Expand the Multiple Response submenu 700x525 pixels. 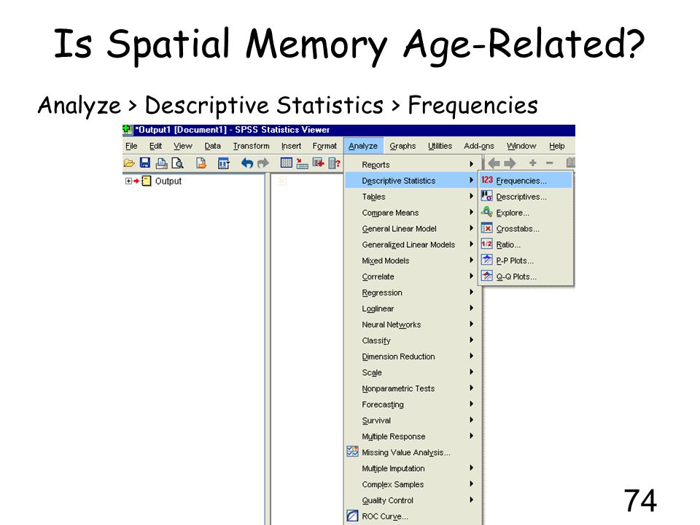click(x=411, y=436)
